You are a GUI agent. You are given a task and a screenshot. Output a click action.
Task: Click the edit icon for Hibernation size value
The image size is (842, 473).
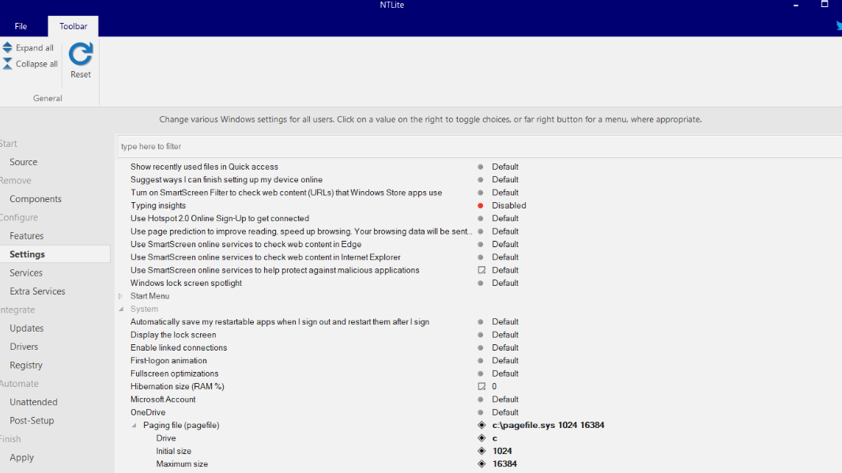click(x=481, y=386)
